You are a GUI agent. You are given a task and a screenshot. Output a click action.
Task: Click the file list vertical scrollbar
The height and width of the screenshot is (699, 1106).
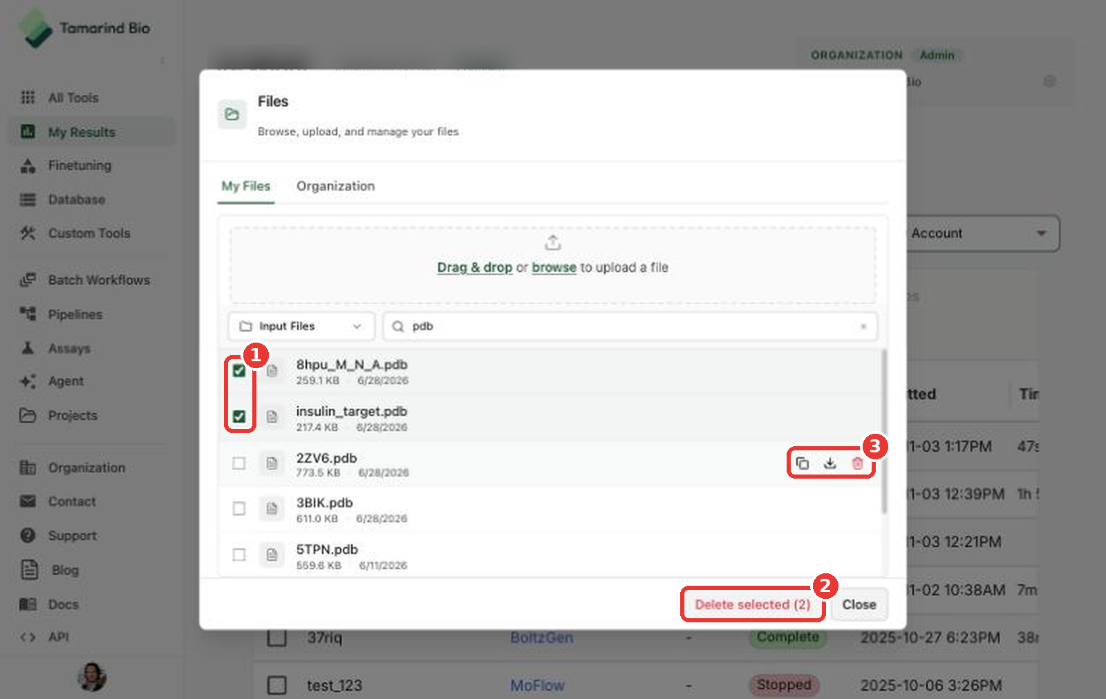tap(883, 432)
